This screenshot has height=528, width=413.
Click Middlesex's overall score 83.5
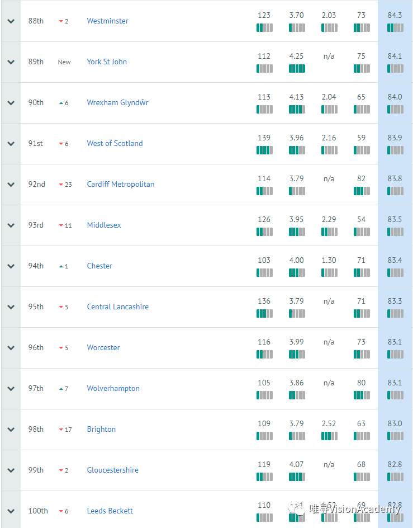(x=395, y=219)
